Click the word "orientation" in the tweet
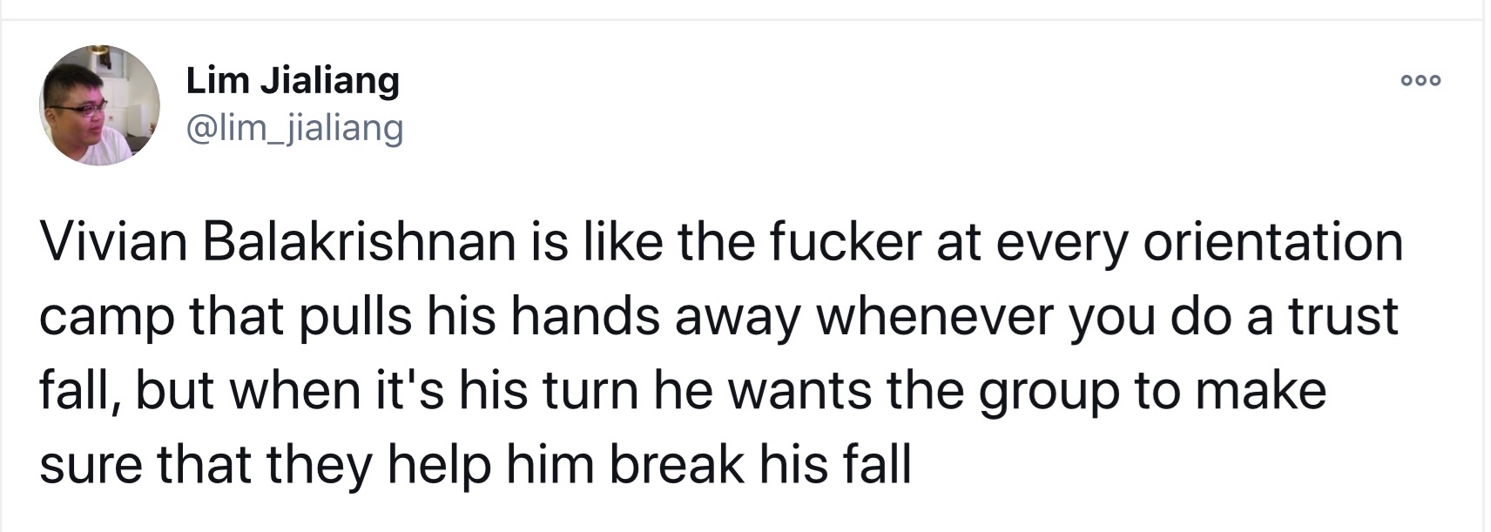 [x=1272, y=241]
